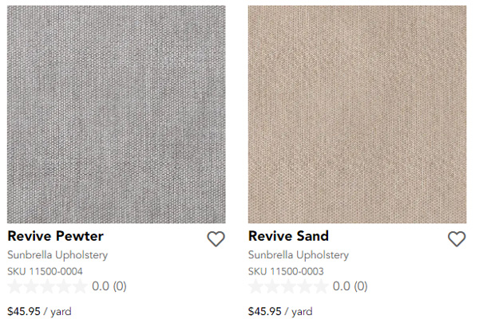Click the $45.95 / yard price for Revive Pewter

39,311
